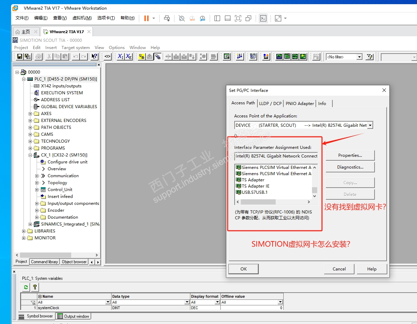Click the Diagnostics... button

[x=350, y=167]
